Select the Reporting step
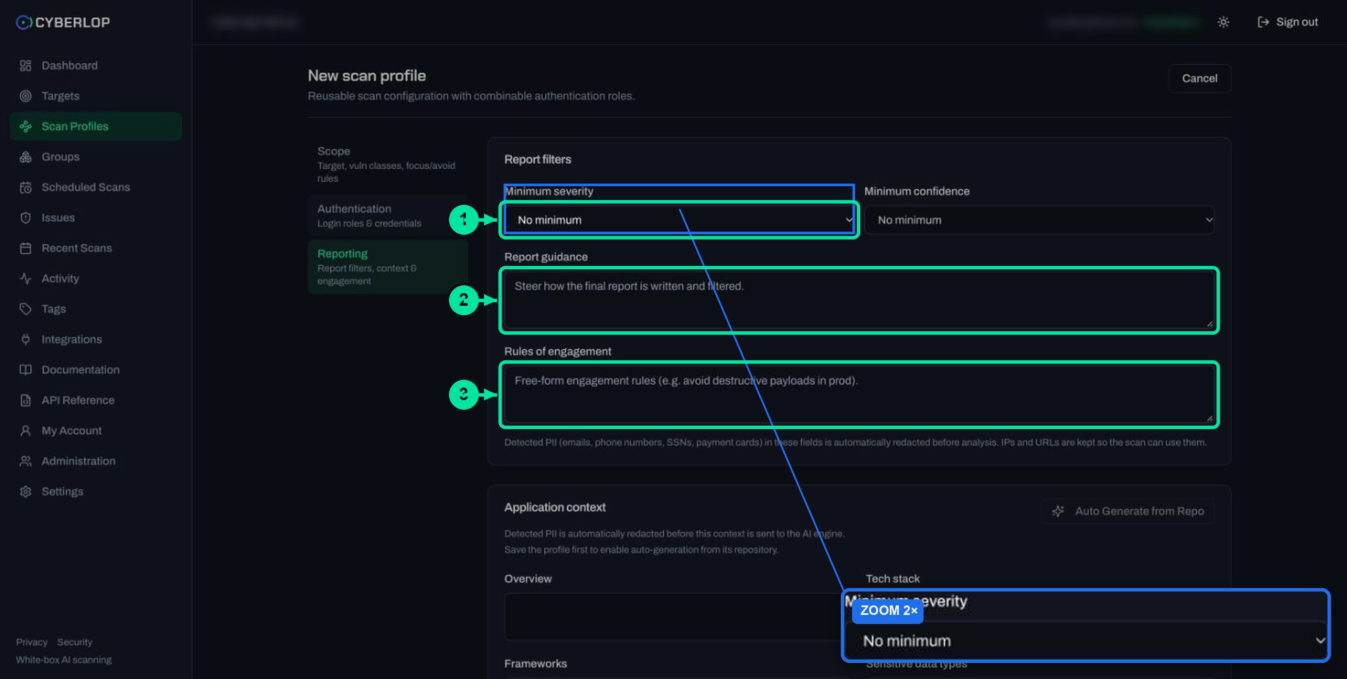Screen dimensions: 1347x679 click(x=387, y=266)
